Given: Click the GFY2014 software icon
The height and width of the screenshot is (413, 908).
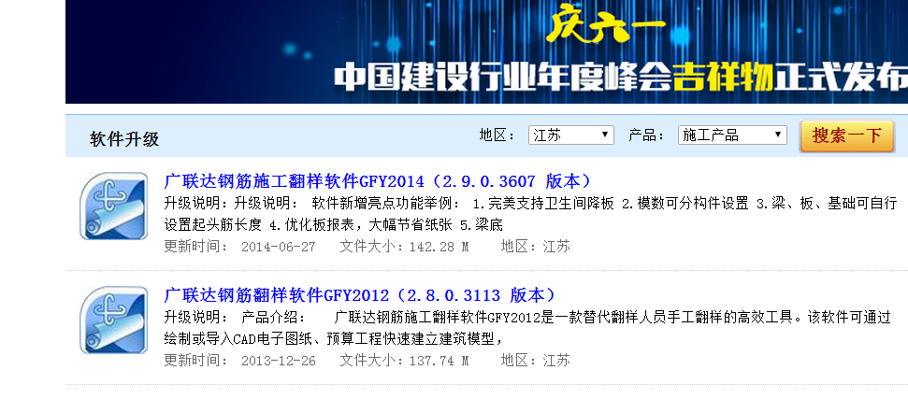Looking at the screenshot, I should [113, 206].
